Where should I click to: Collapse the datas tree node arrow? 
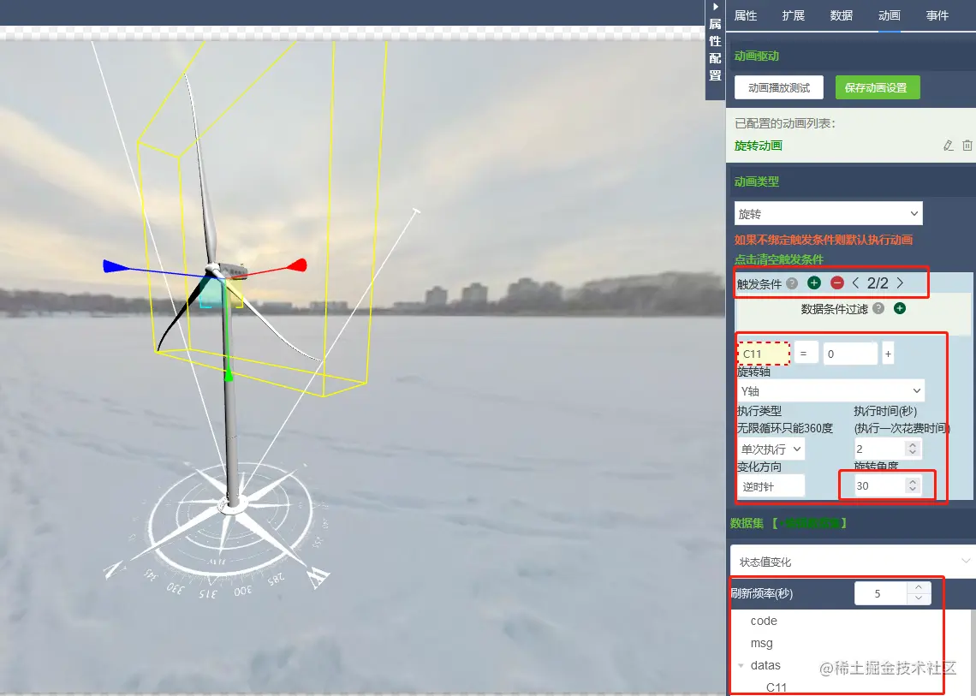[x=741, y=665]
